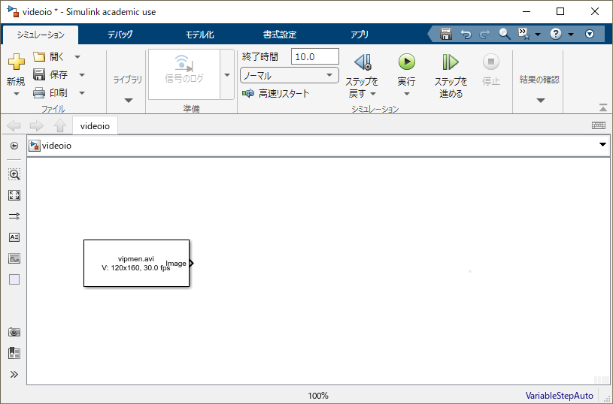The width and height of the screenshot is (613, 404).
Task: Save the model using the ribbon floppy icon
Action: coord(38,74)
